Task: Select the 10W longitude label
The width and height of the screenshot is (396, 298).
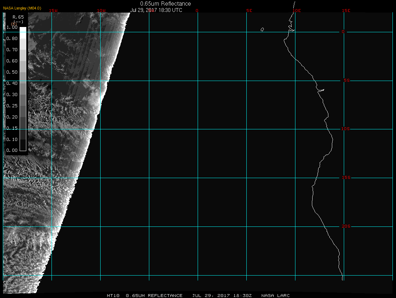Action: click(x=101, y=11)
